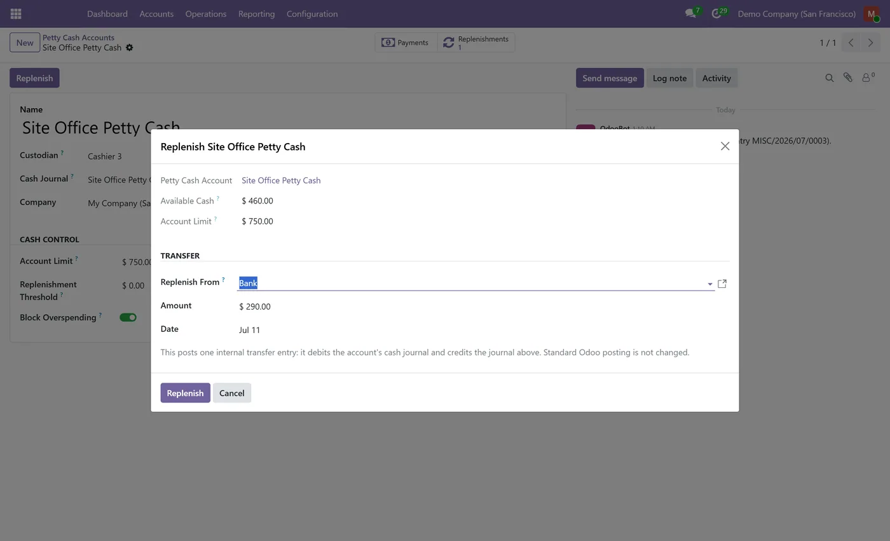Image resolution: width=890 pixels, height=541 pixels.
Task: Cancel the replenish dialog
Action: pos(232,393)
